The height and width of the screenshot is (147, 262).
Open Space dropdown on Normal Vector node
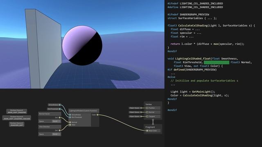coord(56,121)
